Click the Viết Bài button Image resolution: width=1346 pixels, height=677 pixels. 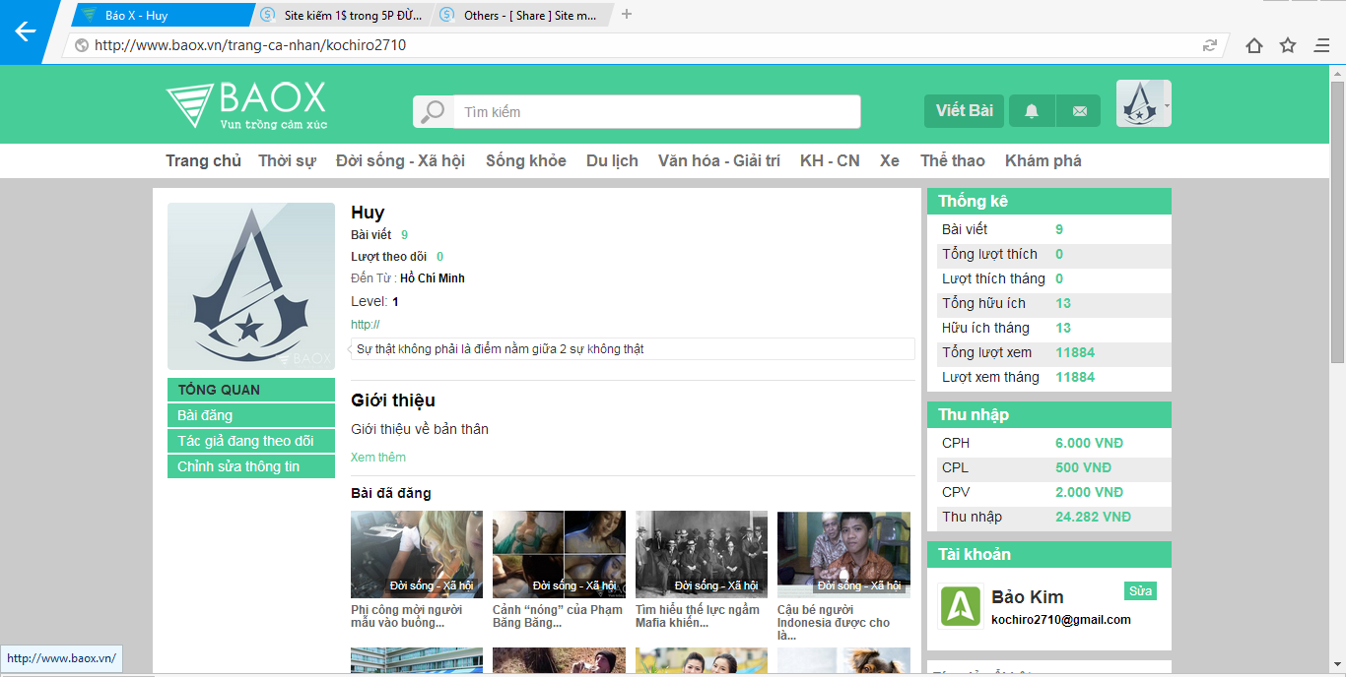pyautogui.click(x=964, y=111)
